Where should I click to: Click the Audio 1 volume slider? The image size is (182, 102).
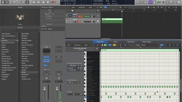[x=90, y=16]
